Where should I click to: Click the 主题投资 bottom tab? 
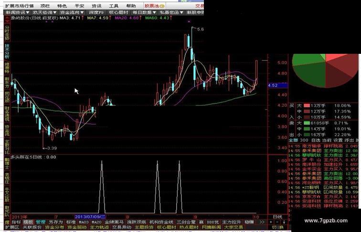pyautogui.click(x=144, y=227)
